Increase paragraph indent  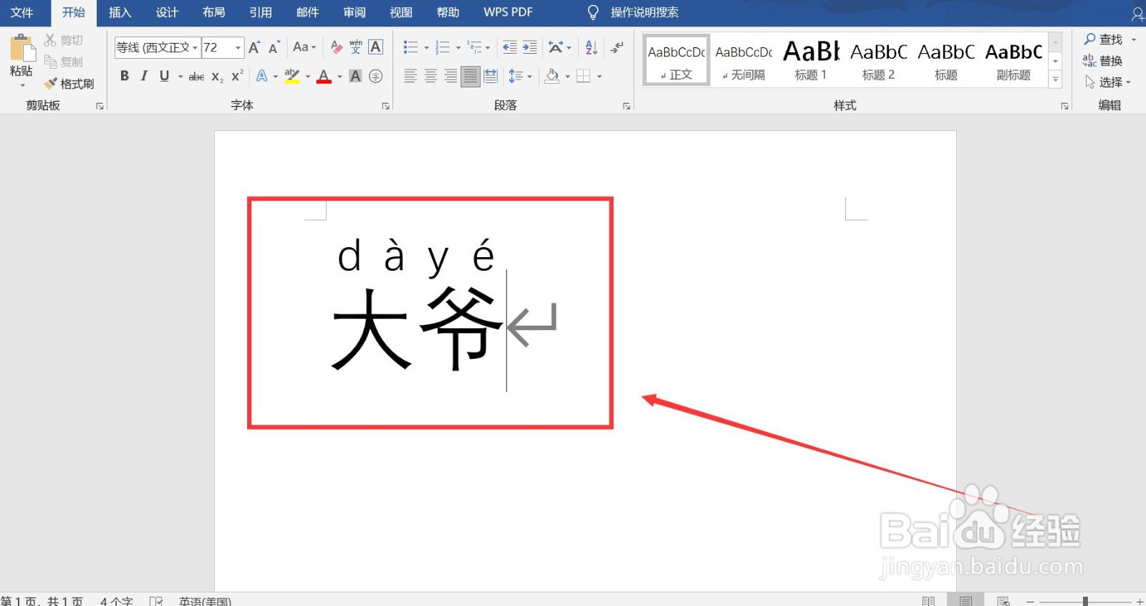click(529, 47)
